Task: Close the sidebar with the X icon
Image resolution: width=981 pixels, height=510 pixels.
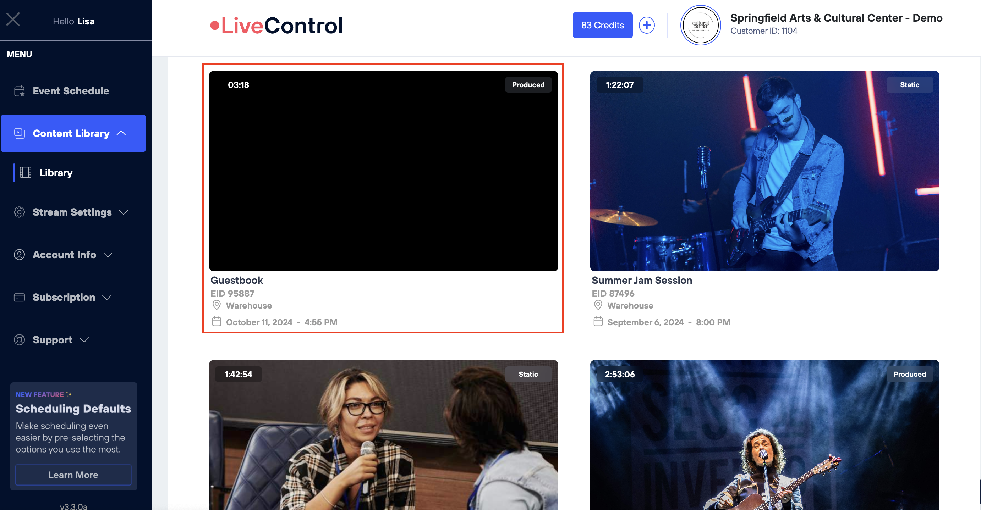Action: click(x=13, y=20)
